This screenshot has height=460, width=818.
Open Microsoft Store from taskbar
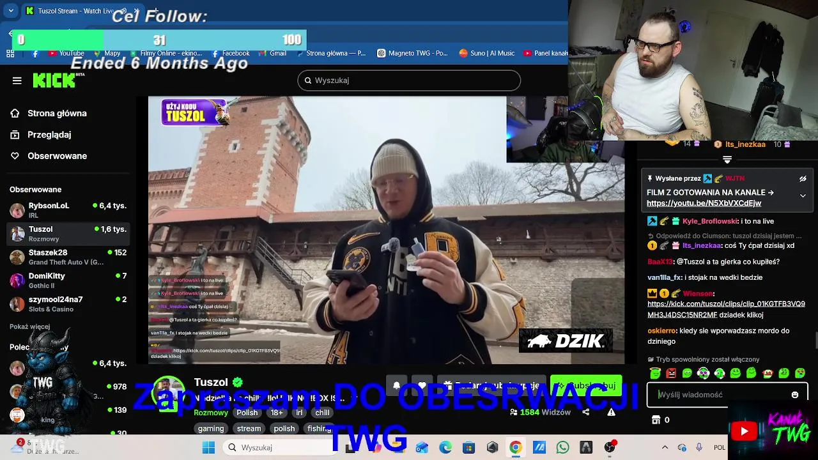[469, 447]
